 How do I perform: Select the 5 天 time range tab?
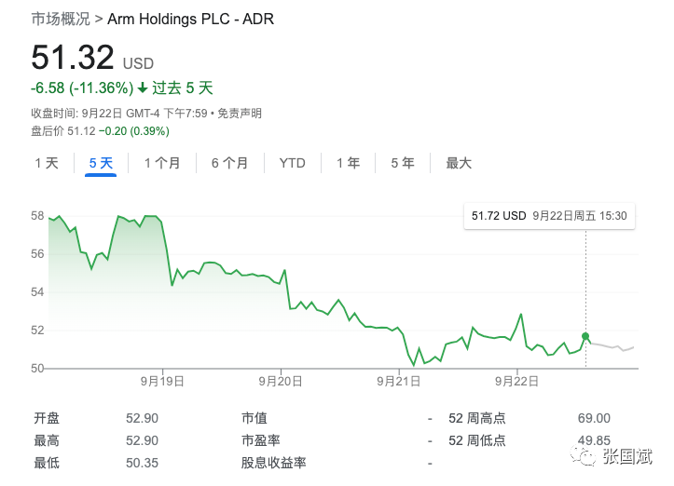pyautogui.click(x=101, y=163)
